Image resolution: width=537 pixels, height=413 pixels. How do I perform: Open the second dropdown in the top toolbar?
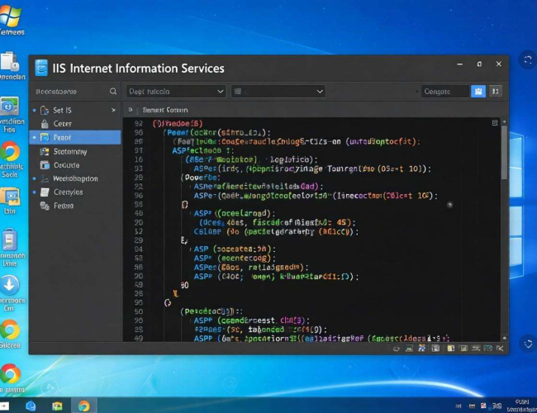tap(278, 92)
